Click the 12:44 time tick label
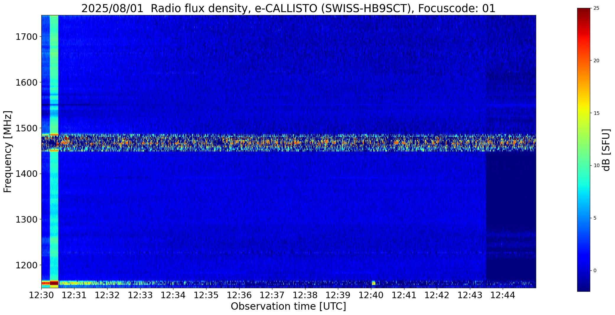The height and width of the screenshot is (315, 615). [x=503, y=295]
